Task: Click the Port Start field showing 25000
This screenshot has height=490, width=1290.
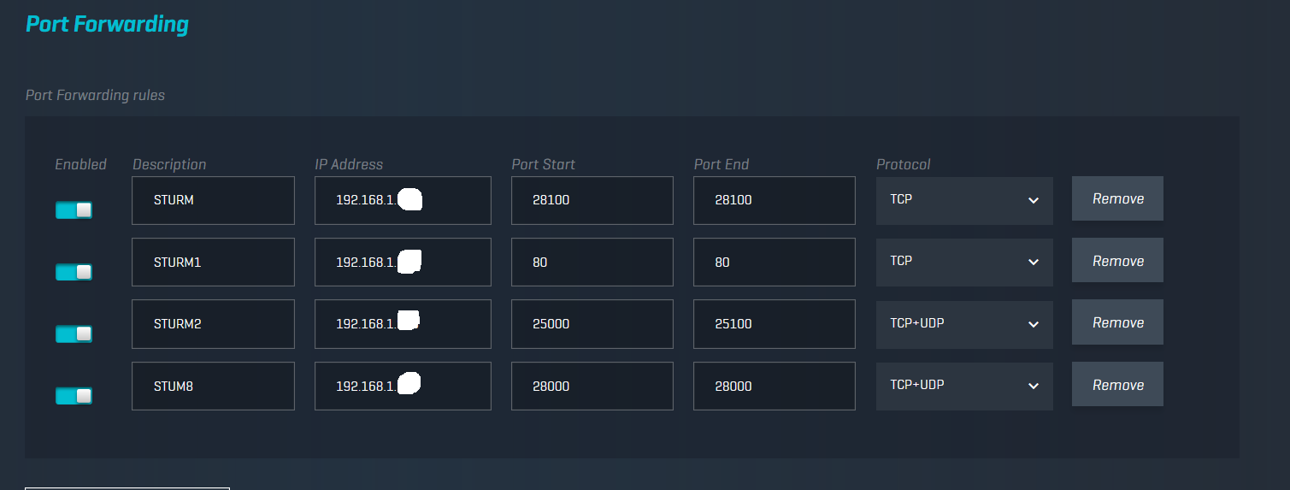Action: point(592,324)
